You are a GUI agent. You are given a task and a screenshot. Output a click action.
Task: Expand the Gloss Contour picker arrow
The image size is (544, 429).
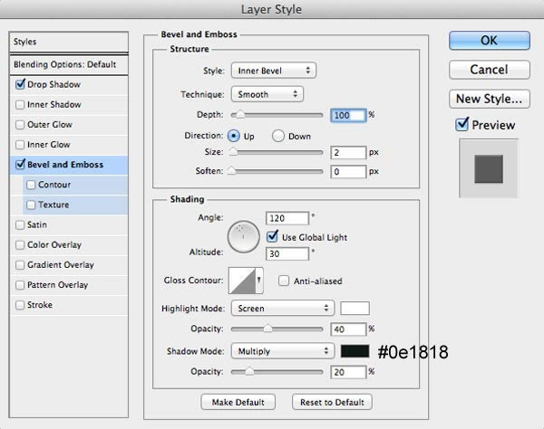coord(259,281)
